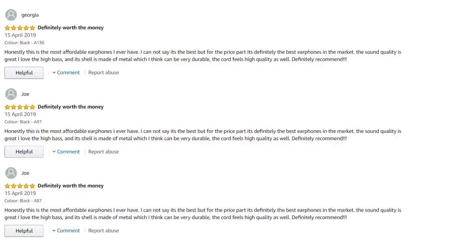Open review title of georgia's review
This screenshot has height=244, width=451.
point(71,27)
